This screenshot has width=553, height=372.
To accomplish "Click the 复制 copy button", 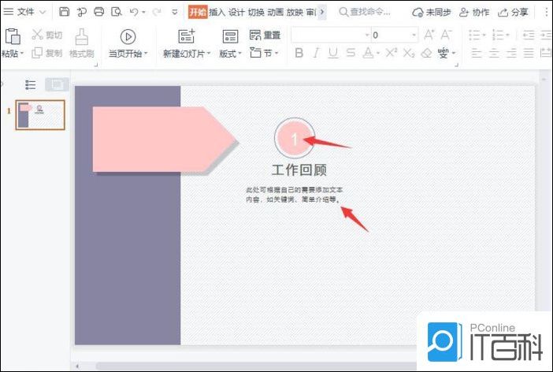I will (x=47, y=53).
